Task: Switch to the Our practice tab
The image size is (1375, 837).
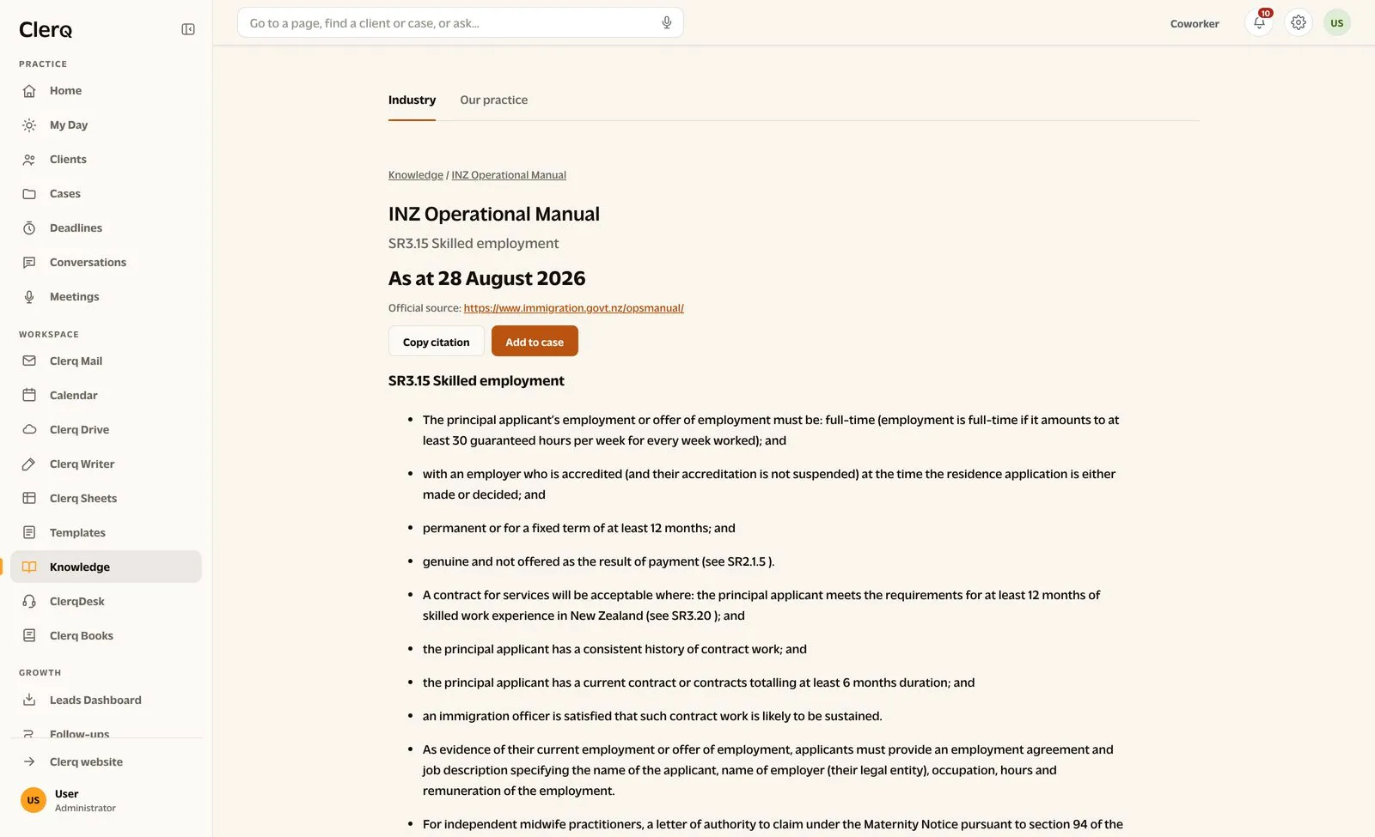Action: 493,100
